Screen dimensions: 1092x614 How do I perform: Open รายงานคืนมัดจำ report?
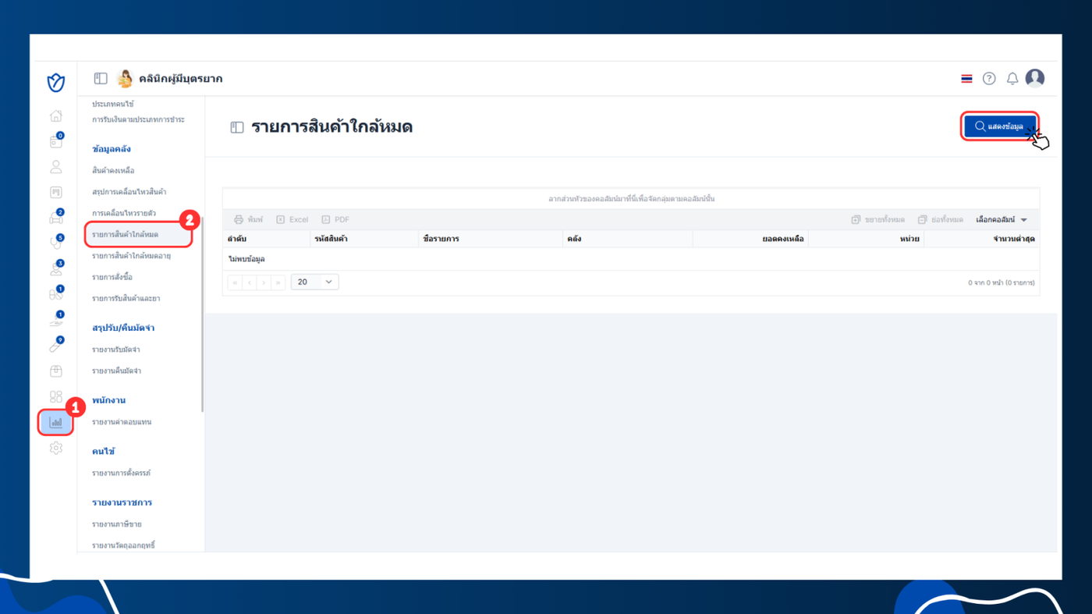[x=116, y=371]
